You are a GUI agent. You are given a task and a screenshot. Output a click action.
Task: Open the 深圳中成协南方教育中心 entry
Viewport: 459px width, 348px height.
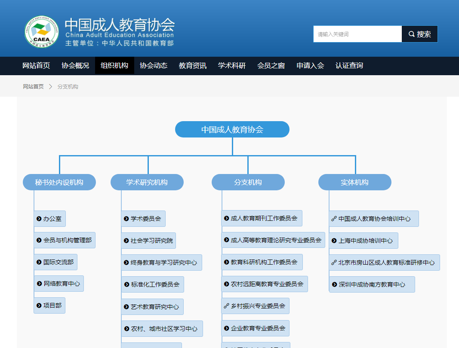tap(372, 284)
